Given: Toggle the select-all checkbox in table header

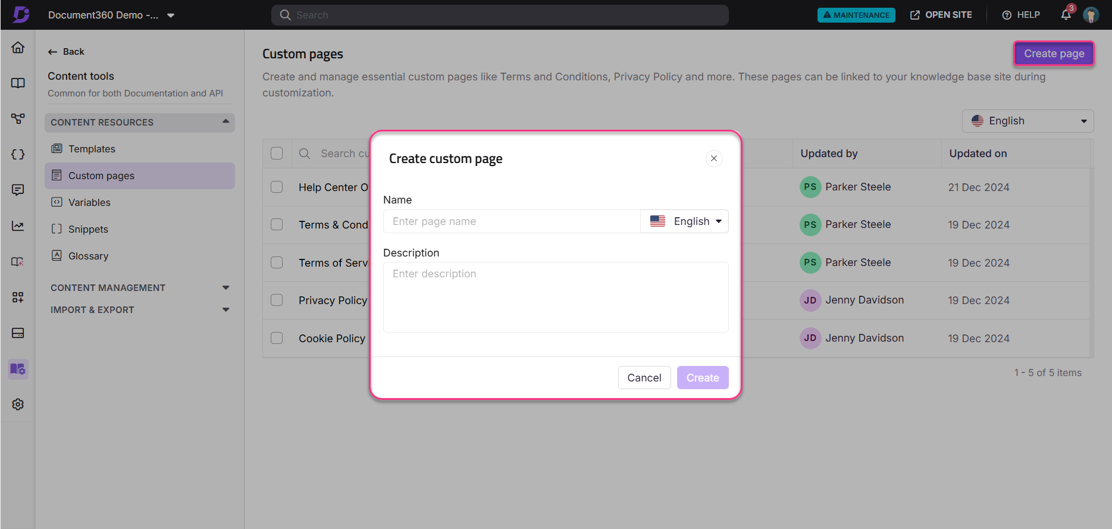Looking at the screenshot, I should (x=277, y=153).
